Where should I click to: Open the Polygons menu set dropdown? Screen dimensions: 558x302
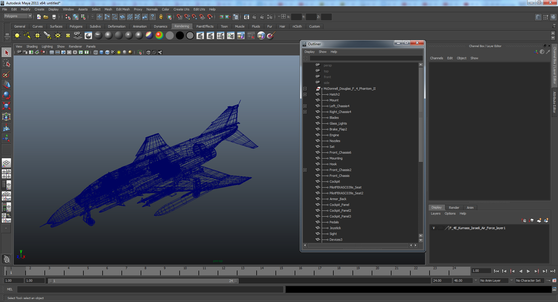click(17, 16)
